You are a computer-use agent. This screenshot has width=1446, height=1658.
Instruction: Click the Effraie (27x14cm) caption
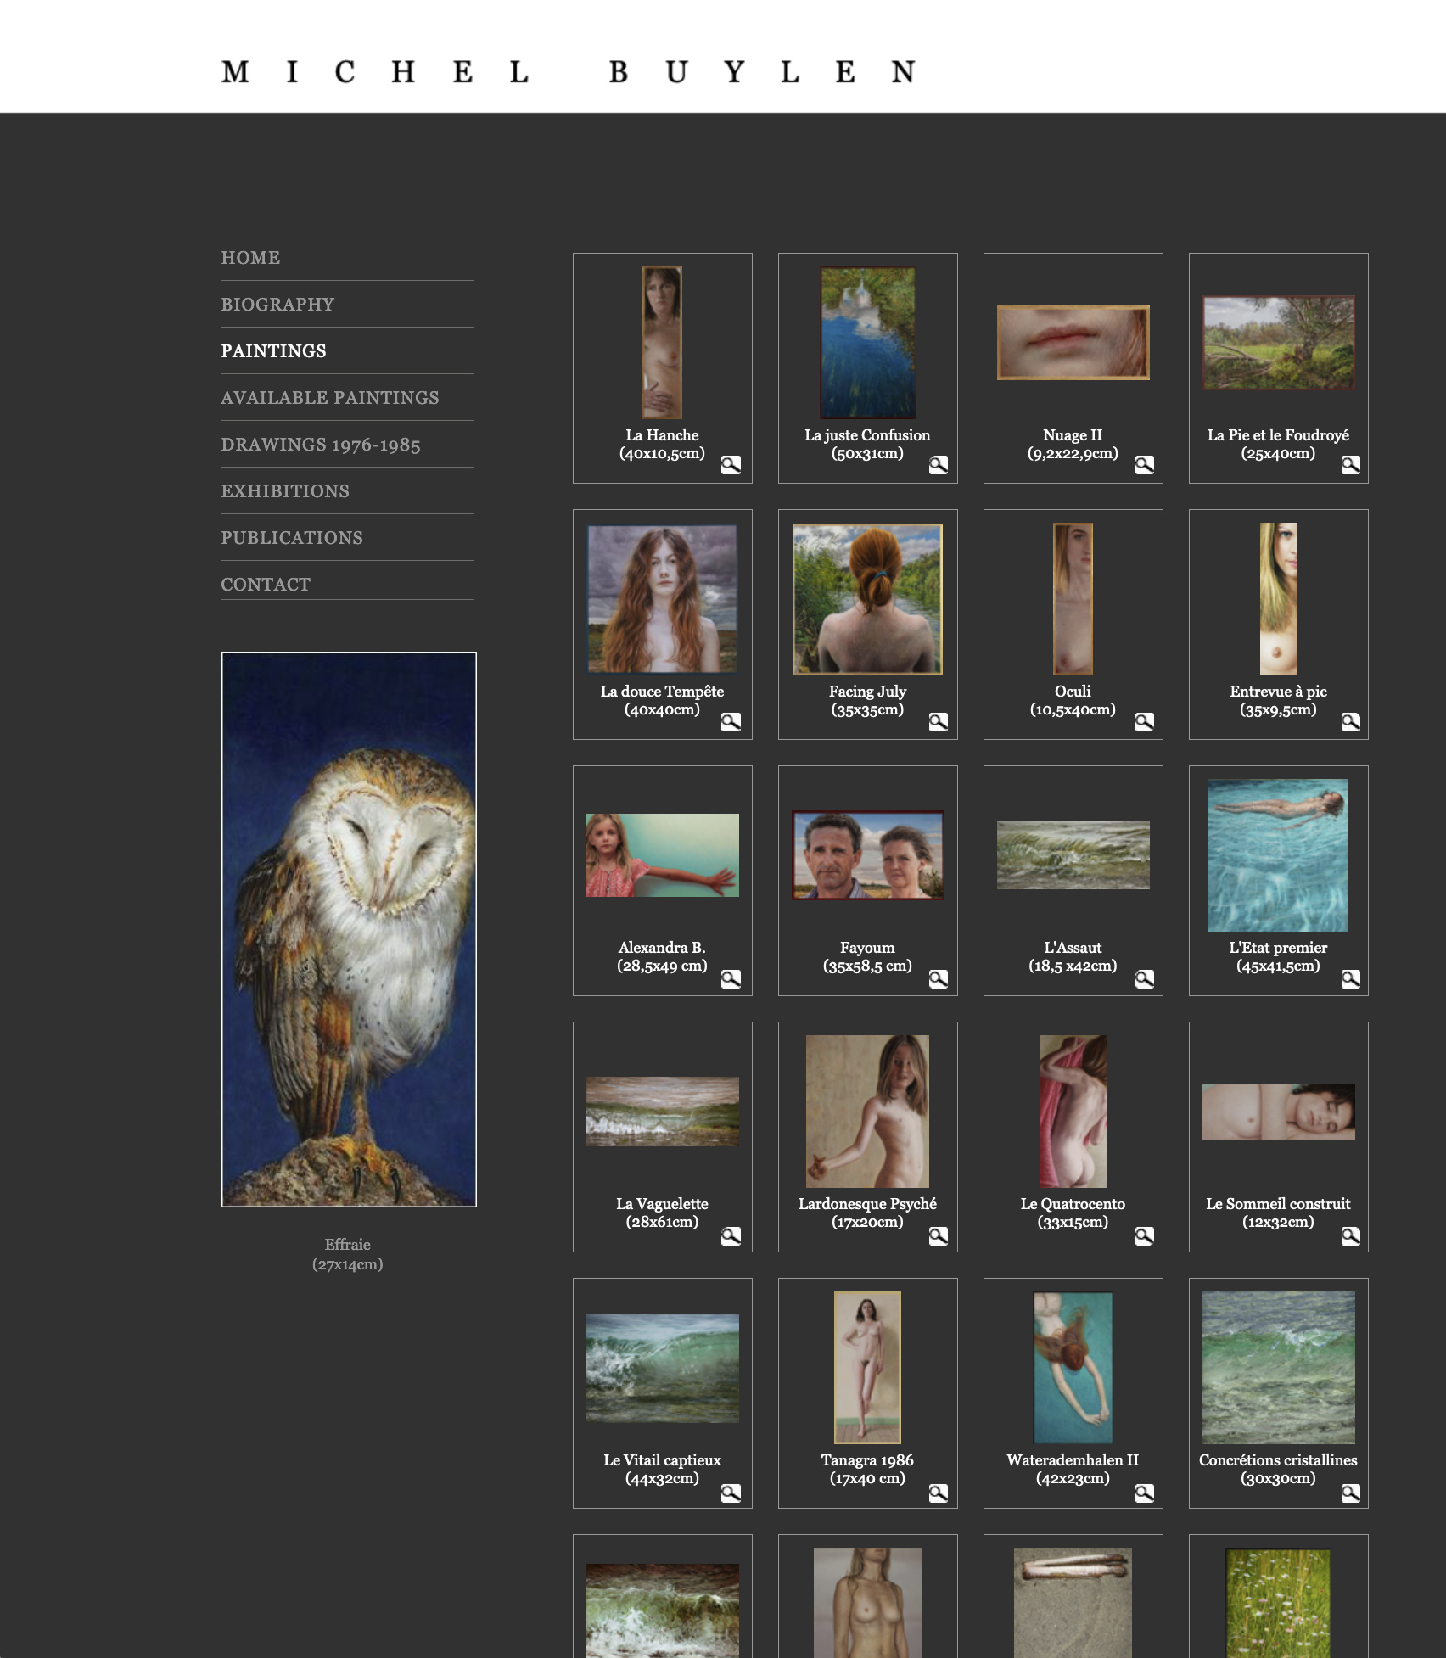pyautogui.click(x=348, y=1254)
